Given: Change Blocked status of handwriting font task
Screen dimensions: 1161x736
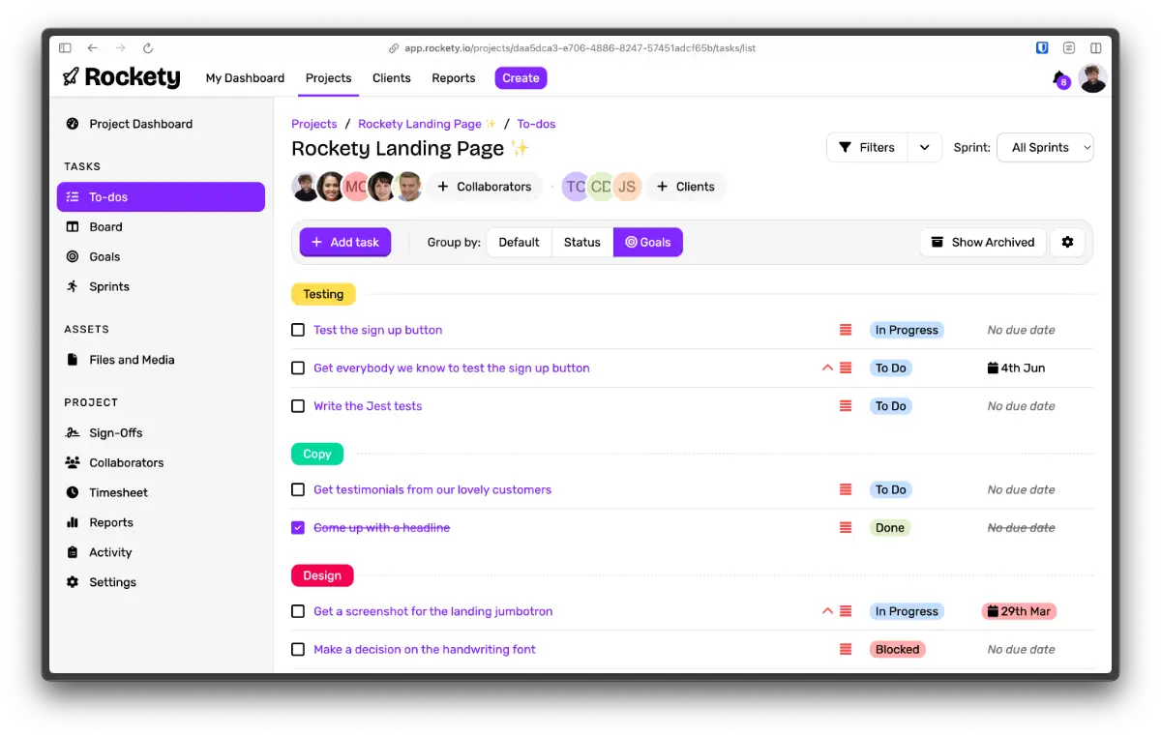Looking at the screenshot, I should click(x=897, y=650).
